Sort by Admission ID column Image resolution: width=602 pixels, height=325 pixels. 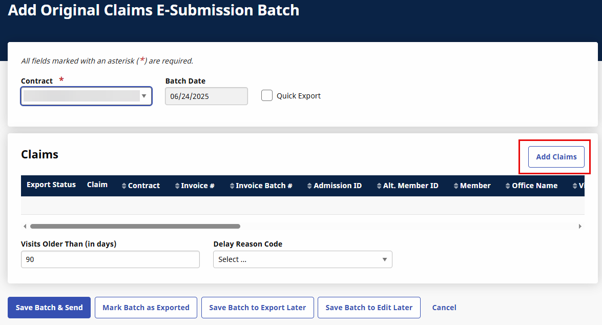coord(310,186)
